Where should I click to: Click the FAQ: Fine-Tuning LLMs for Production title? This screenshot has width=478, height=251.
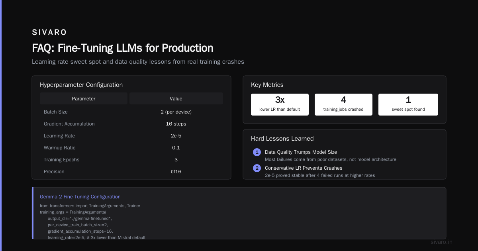pos(123,48)
